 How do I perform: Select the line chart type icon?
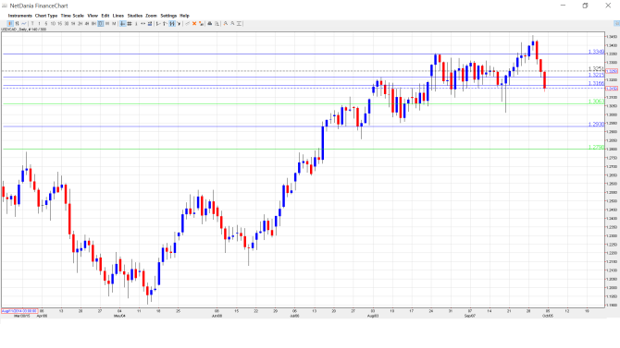pyautogui.click(x=24, y=24)
